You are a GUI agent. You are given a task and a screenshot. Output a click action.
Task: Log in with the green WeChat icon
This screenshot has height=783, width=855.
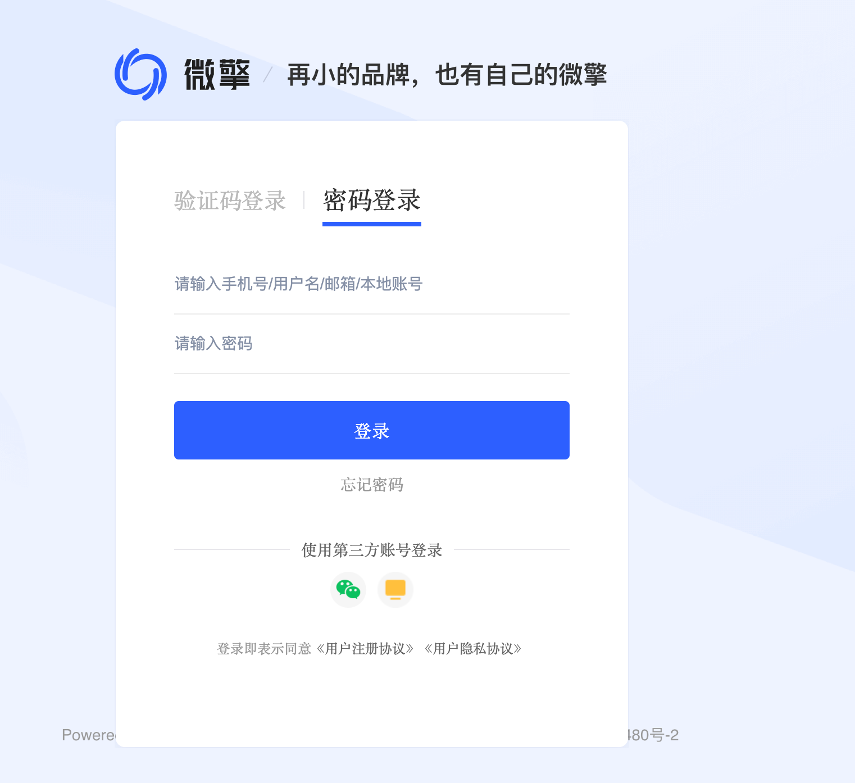pos(348,590)
